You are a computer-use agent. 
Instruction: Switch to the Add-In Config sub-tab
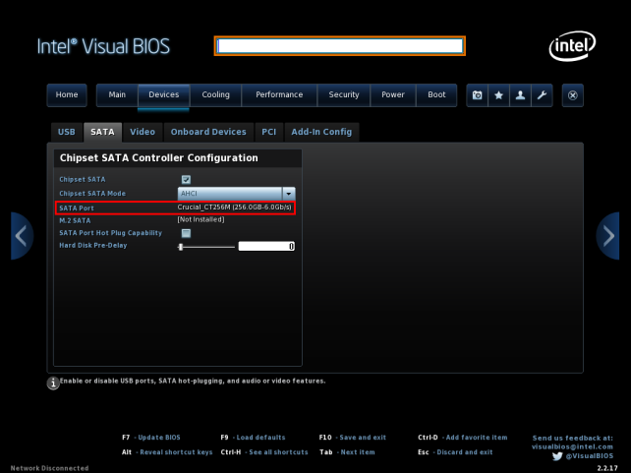321,132
